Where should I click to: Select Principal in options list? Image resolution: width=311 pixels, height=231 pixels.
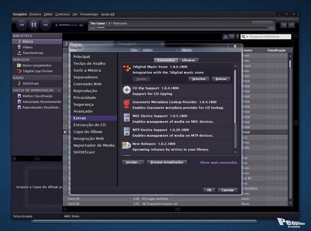(x=81, y=57)
